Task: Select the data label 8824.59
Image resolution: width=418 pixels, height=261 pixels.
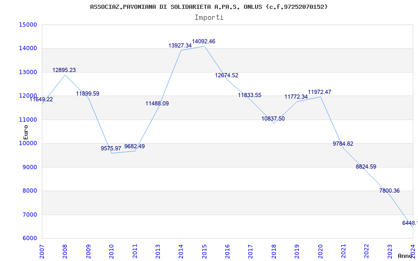Action: (366, 167)
